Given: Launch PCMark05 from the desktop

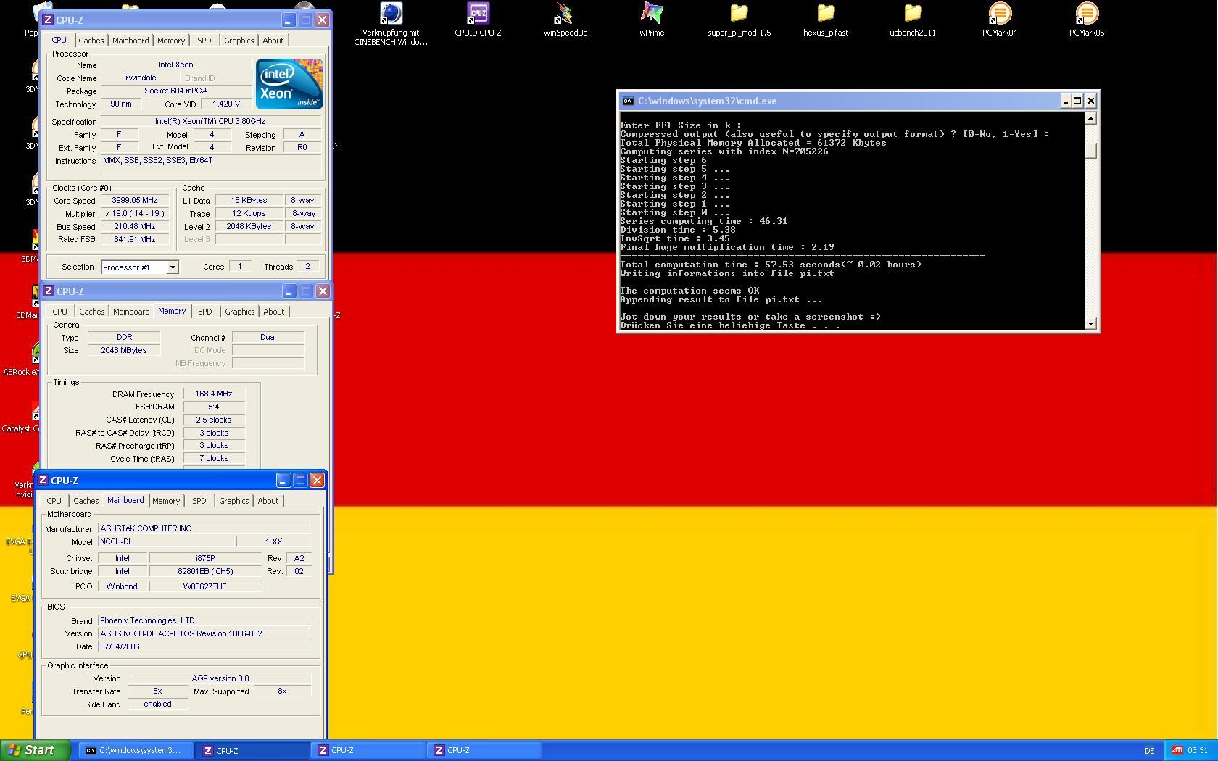Looking at the screenshot, I should [1087, 20].
